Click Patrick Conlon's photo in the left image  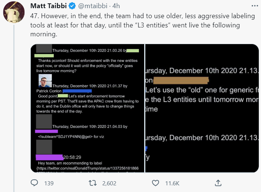pyautogui.click(x=45, y=81)
